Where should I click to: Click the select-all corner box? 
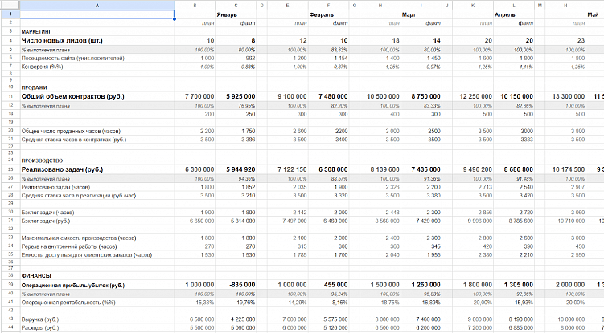click(10, 5)
